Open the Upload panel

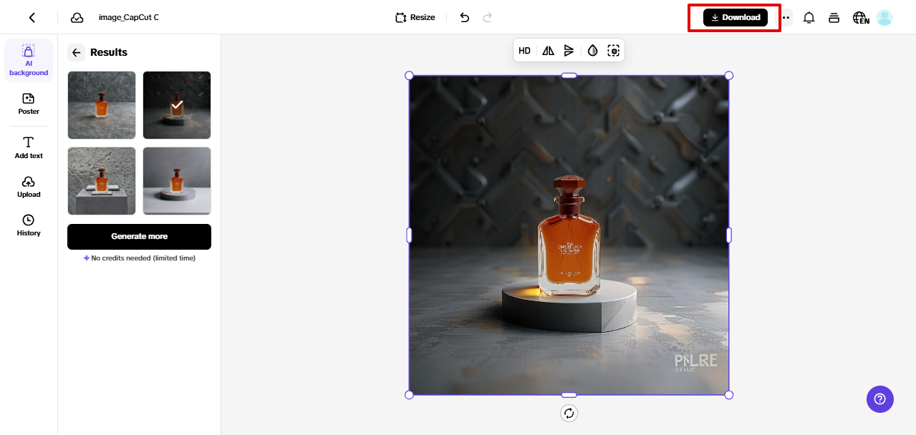click(x=28, y=187)
